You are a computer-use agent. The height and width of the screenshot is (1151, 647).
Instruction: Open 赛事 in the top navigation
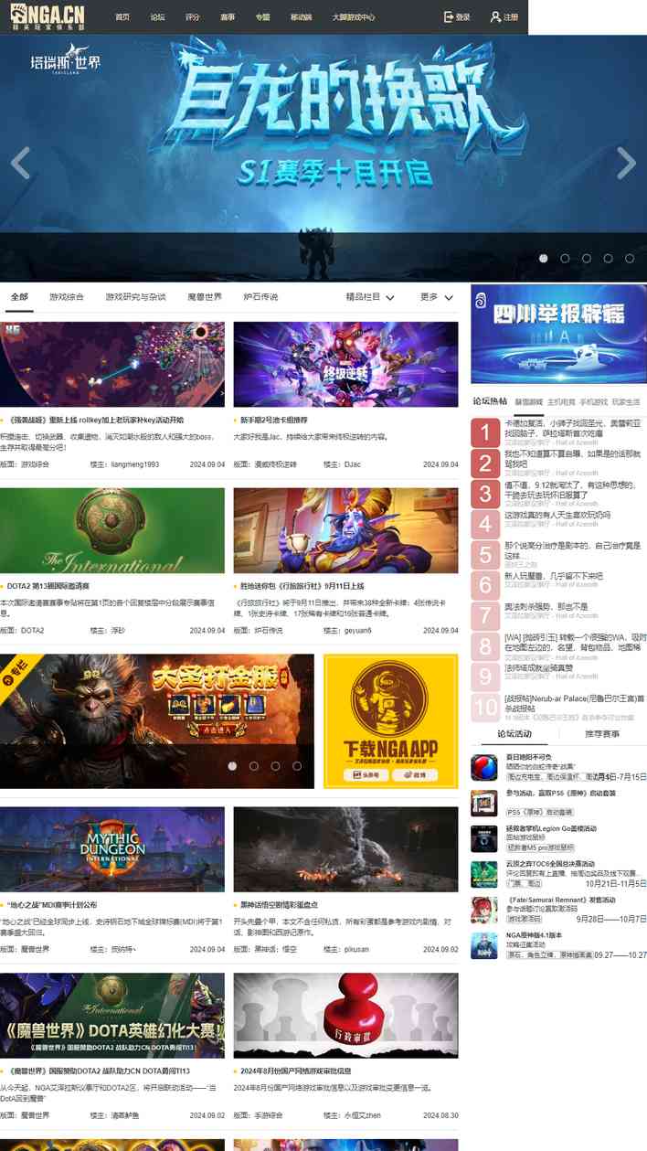click(228, 17)
